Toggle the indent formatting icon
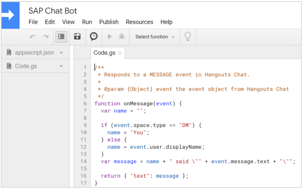Screen dimensions: 303x189 click(61, 37)
